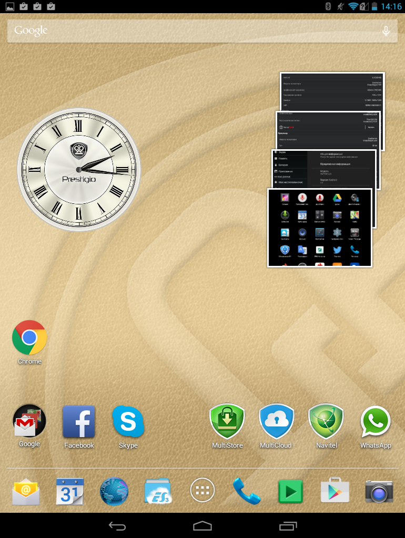Tap the Bluetooth status icon

[x=328, y=6]
